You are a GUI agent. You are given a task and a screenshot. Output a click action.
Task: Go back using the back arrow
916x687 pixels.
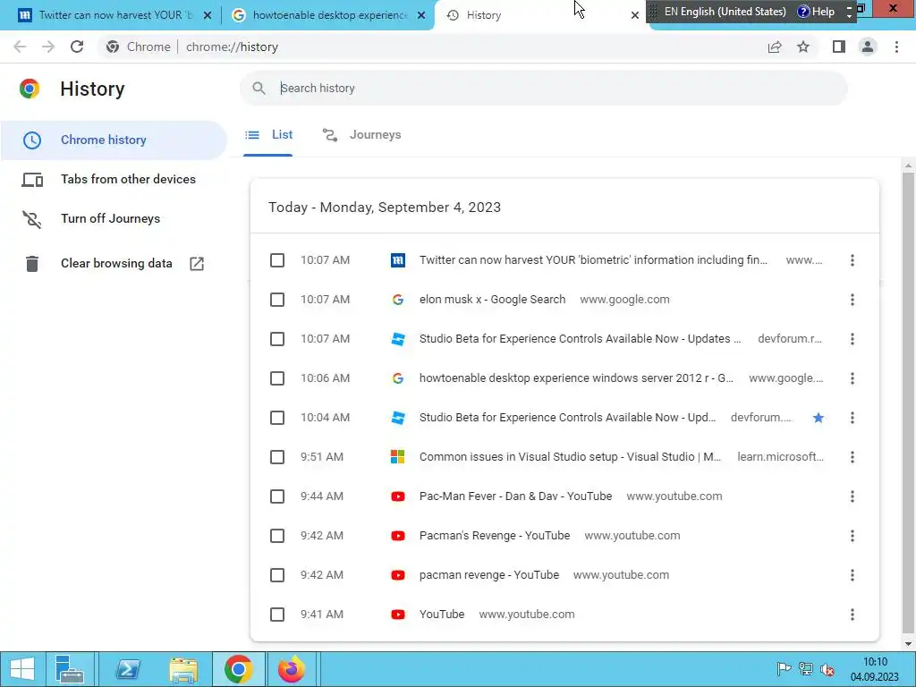pyautogui.click(x=20, y=47)
